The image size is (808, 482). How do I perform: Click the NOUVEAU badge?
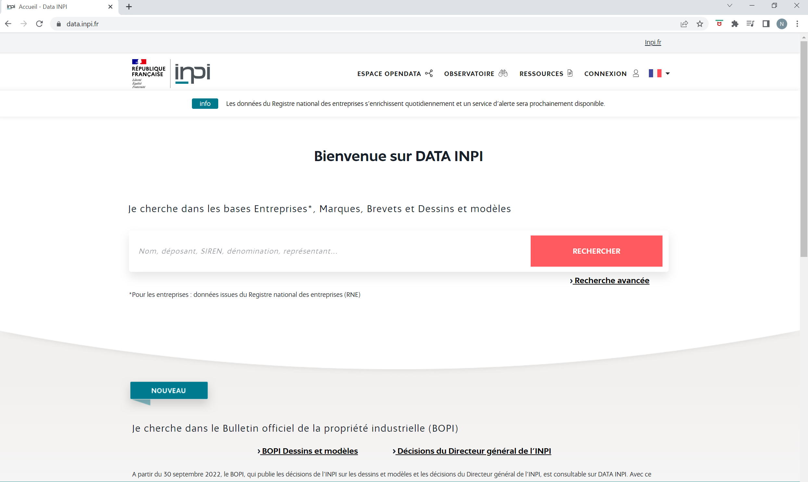click(x=169, y=390)
